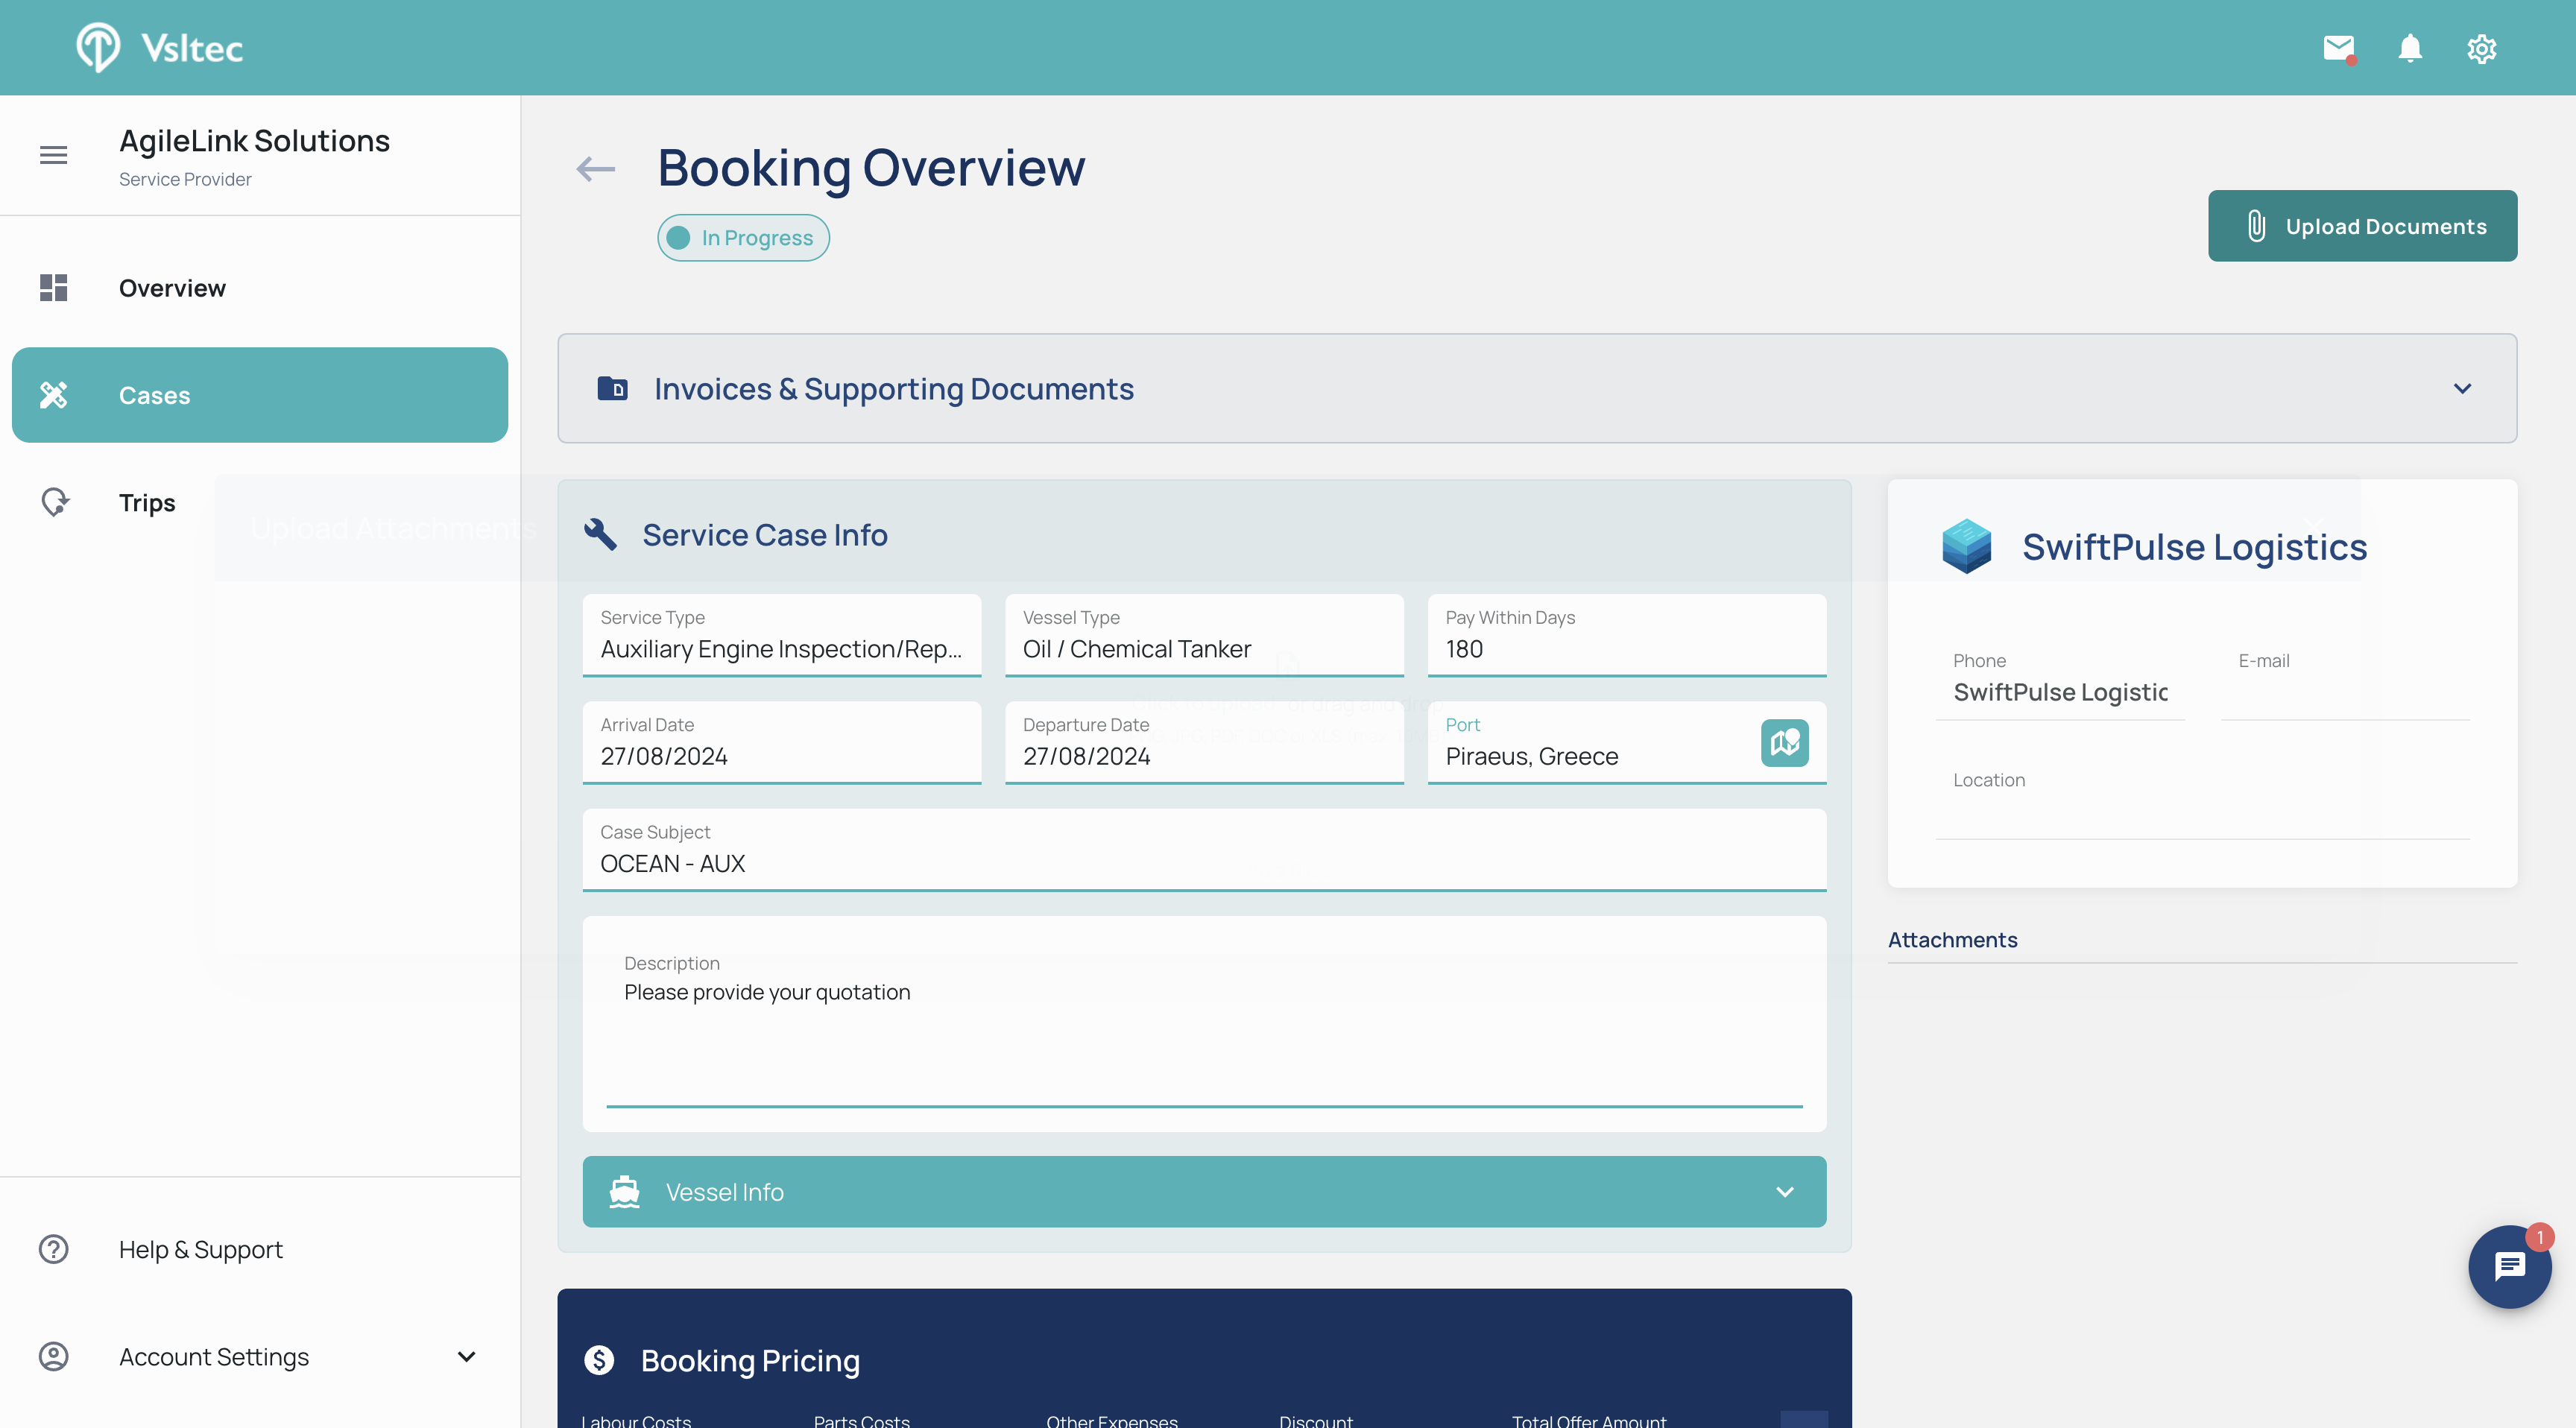Click the Invoices folder icon
The height and width of the screenshot is (1428, 2576).
pos(612,388)
